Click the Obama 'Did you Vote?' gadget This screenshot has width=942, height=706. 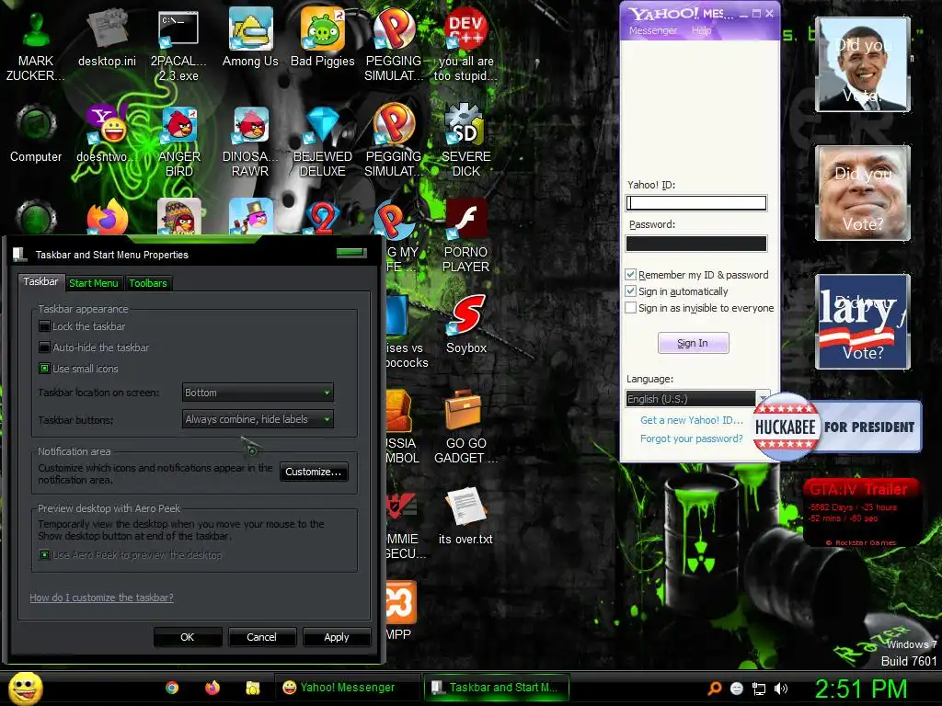[x=863, y=64]
